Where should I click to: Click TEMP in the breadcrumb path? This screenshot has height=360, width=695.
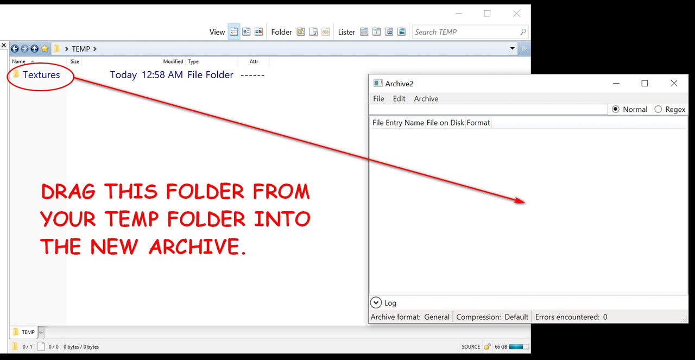coord(81,49)
